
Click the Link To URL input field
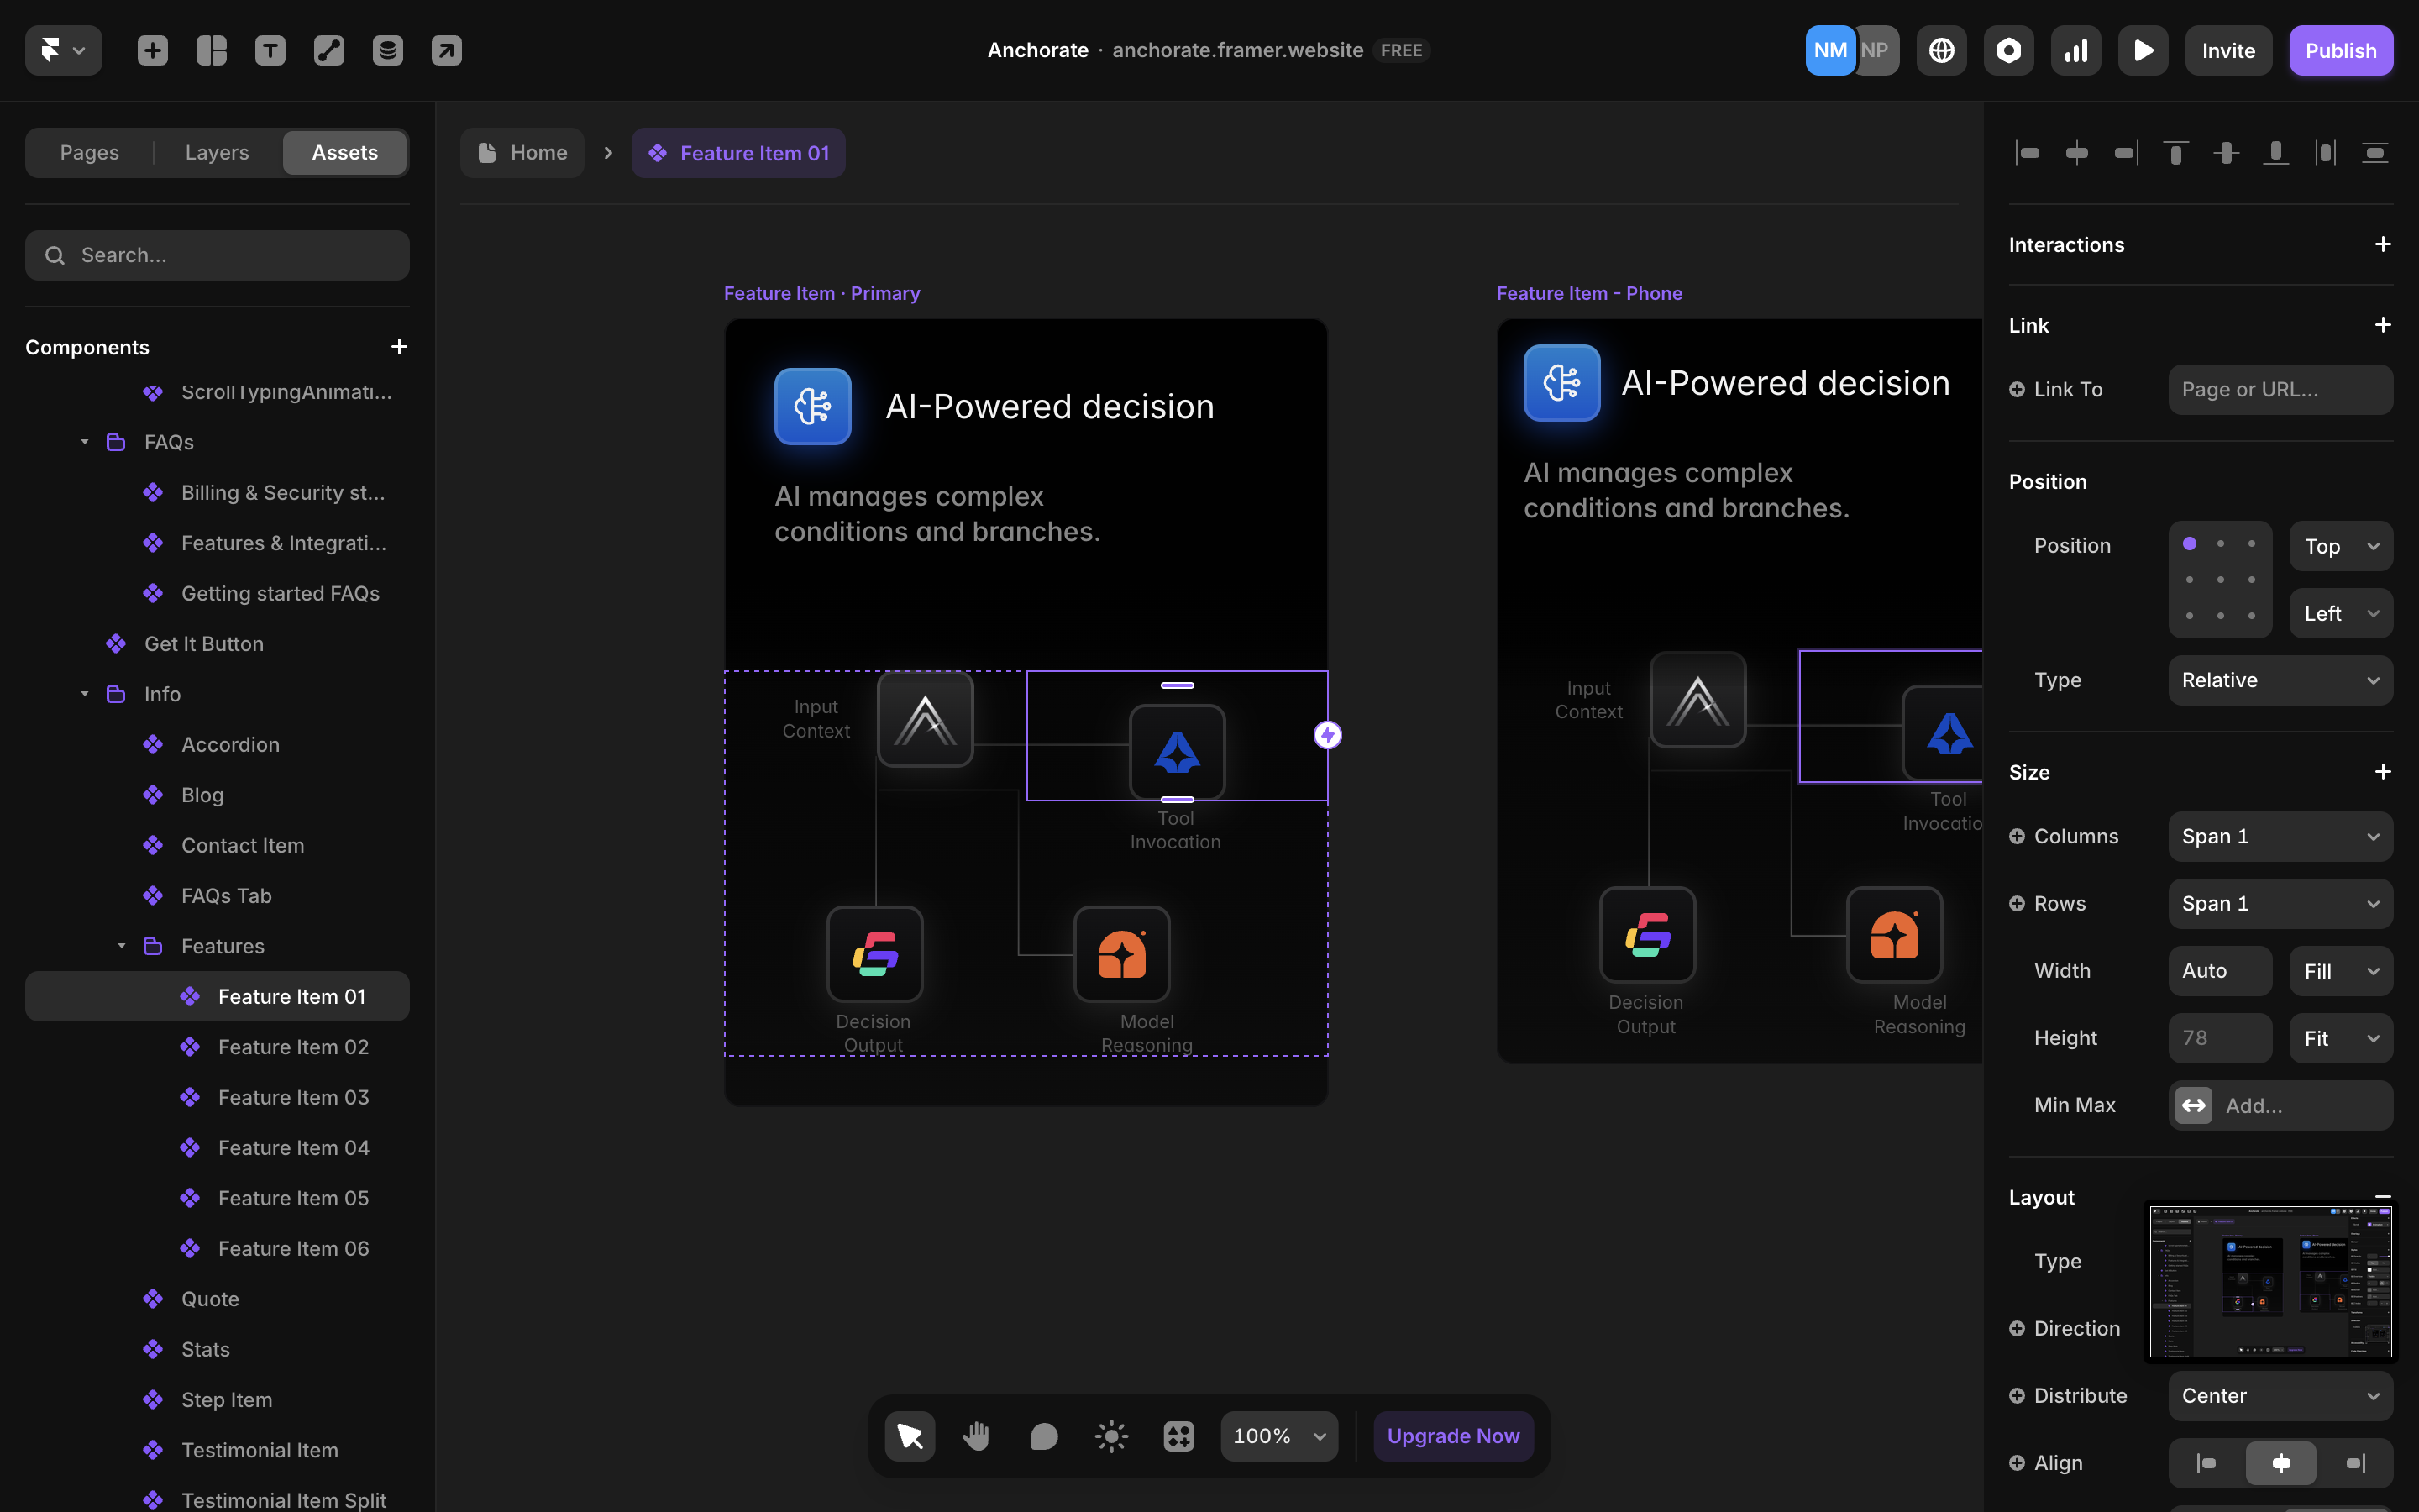(2279, 389)
